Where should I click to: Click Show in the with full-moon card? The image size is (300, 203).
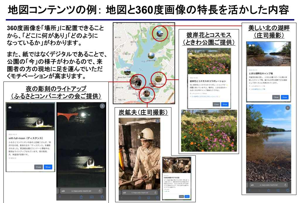(x=48, y=167)
